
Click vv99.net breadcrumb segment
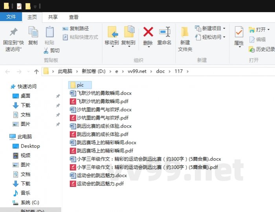pyautogui.click(x=137, y=71)
